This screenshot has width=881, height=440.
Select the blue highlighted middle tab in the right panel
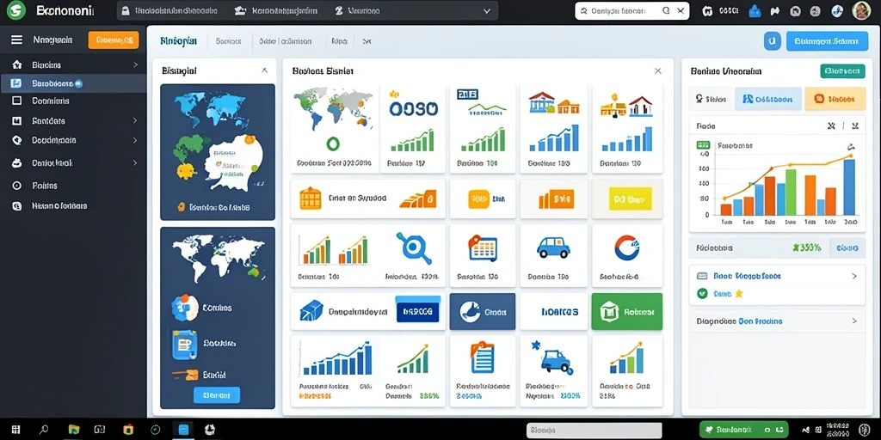click(x=767, y=99)
